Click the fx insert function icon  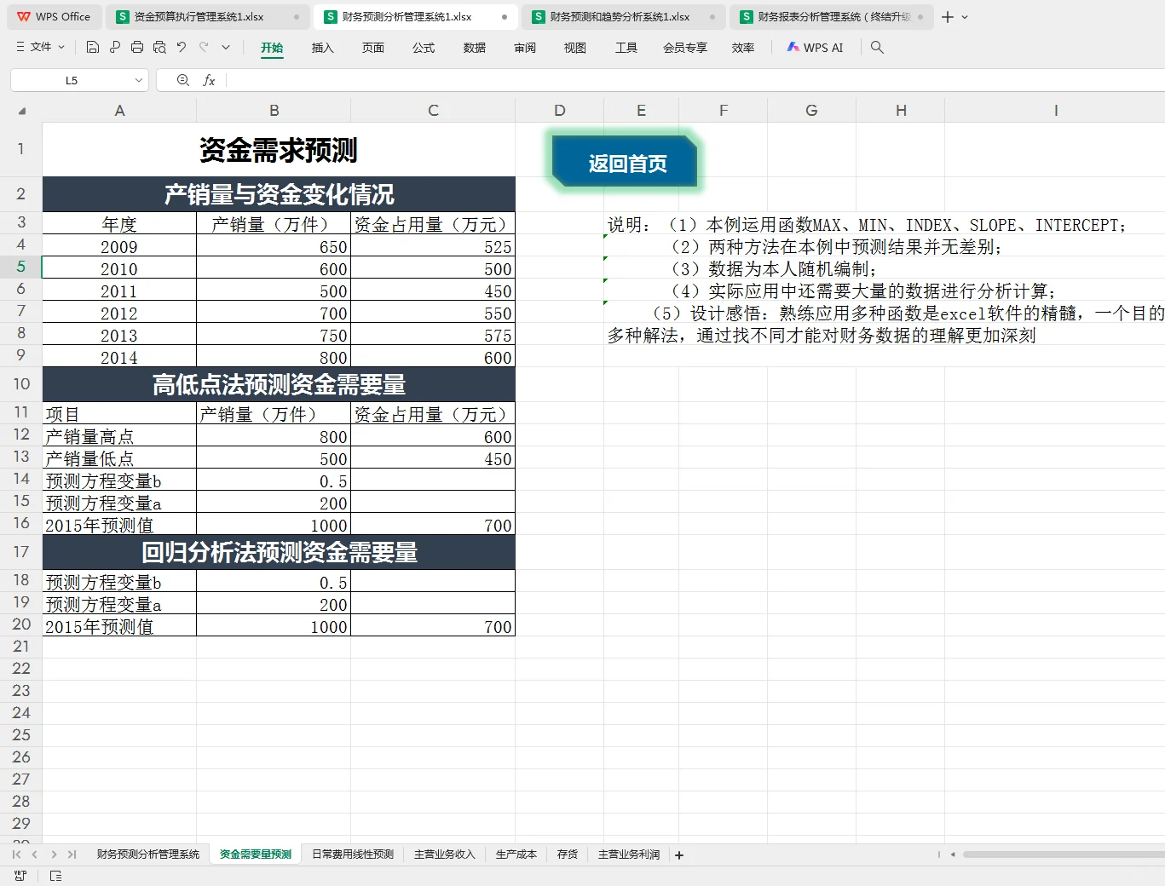click(x=209, y=80)
